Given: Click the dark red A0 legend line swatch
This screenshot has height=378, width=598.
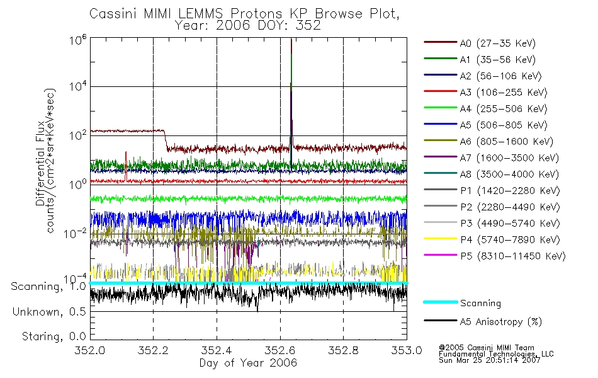Looking at the screenshot, I should [440, 42].
